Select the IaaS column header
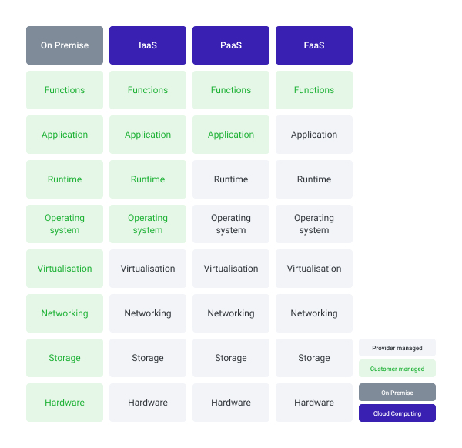462x448 pixels. [x=148, y=45]
